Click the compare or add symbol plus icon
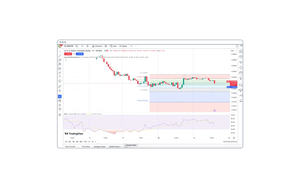The height and width of the screenshot is (189, 308). point(77,46)
